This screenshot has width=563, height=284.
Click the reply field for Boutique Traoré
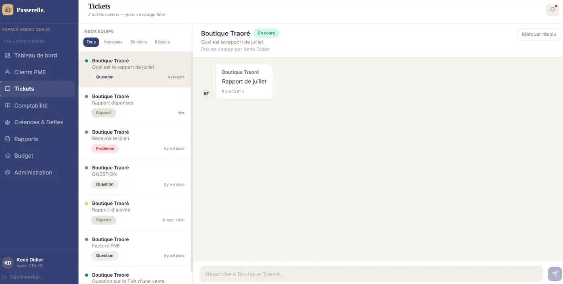tap(371, 274)
